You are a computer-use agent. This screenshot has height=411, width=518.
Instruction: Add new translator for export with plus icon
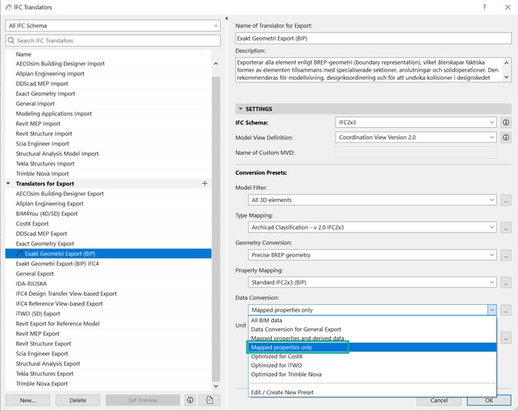(205, 184)
